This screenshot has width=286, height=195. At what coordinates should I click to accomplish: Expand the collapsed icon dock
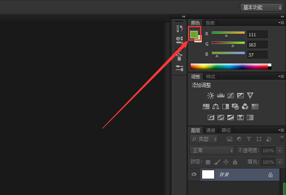183,16
